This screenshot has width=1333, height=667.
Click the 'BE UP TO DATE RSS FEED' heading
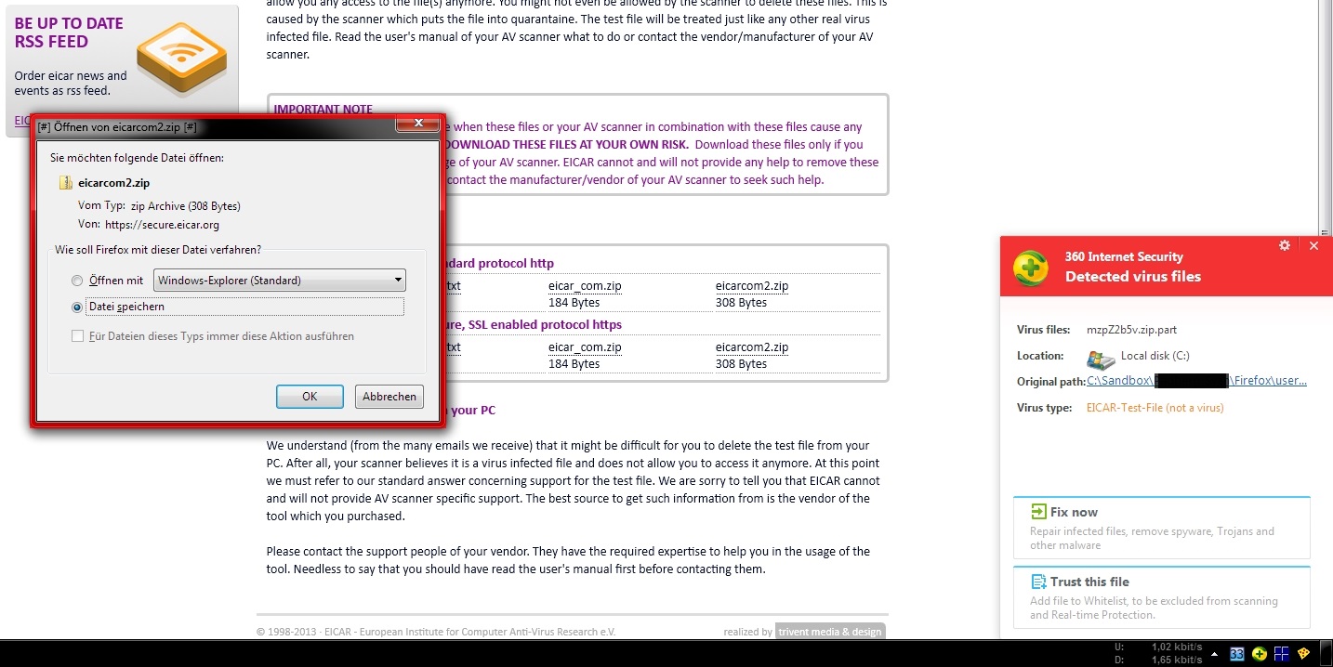(69, 33)
